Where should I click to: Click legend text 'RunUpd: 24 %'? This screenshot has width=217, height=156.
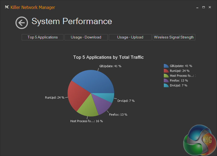(x=180, y=71)
